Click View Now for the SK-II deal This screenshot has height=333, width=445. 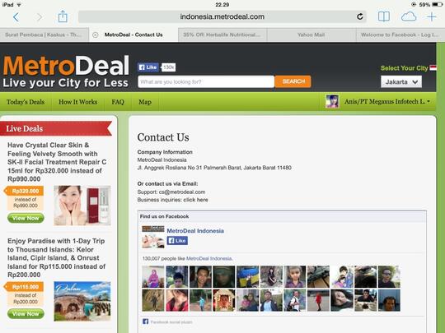pyautogui.click(x=26, y=218)
